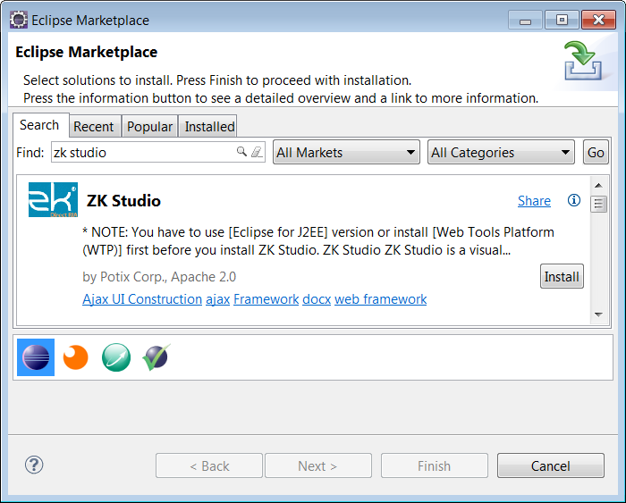This screenshot has width=626, height=503.
Task: Click the < Back button
Action: pos(209,465)
